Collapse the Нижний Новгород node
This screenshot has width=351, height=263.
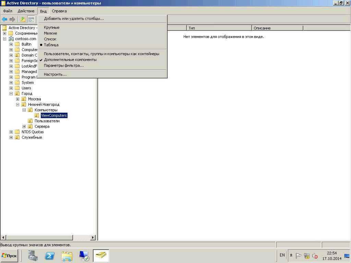17,104
